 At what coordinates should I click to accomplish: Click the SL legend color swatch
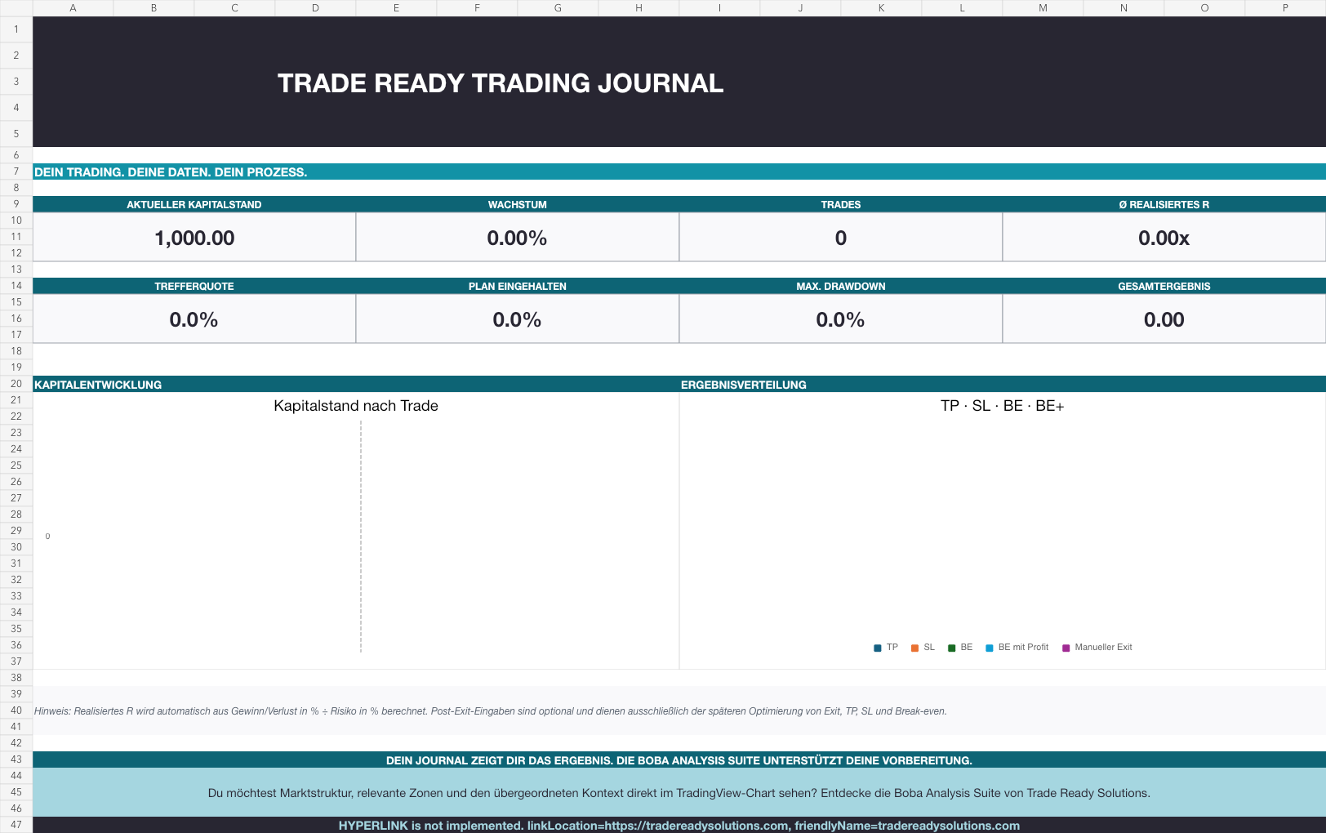(x=914, y=648)
